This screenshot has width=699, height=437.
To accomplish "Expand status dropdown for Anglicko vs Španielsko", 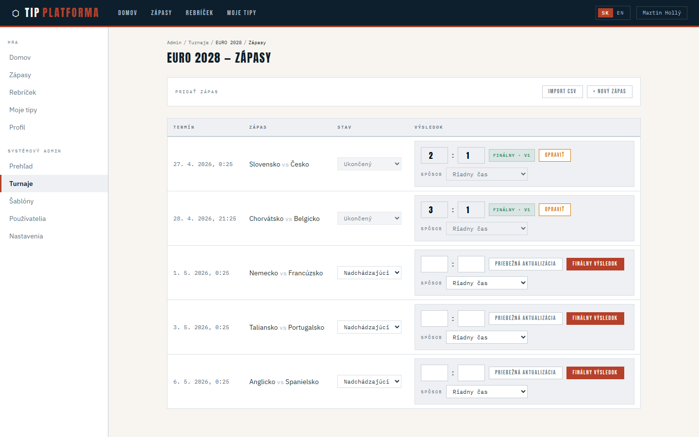I will pos(369,382).
